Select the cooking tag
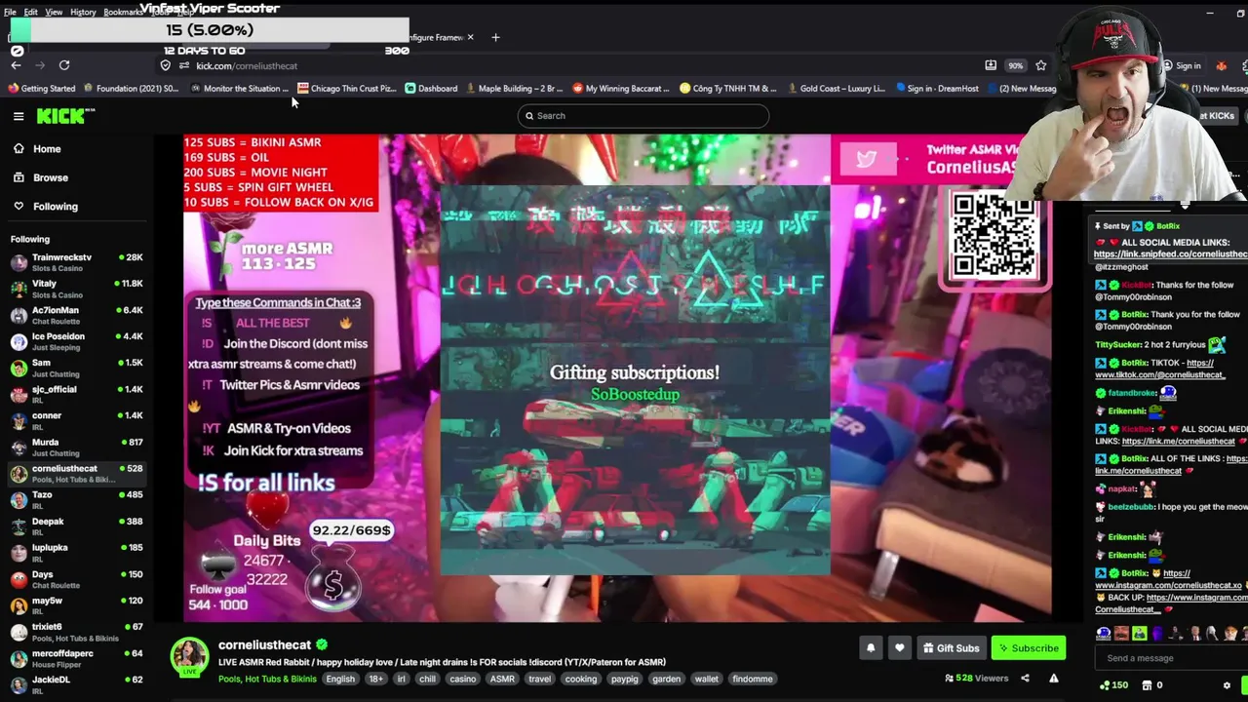 (x=580, y=679)
